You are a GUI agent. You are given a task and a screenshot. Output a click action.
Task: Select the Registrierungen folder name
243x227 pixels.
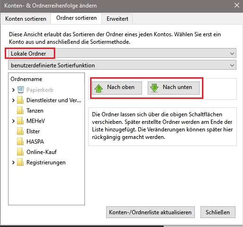[46, 162]
